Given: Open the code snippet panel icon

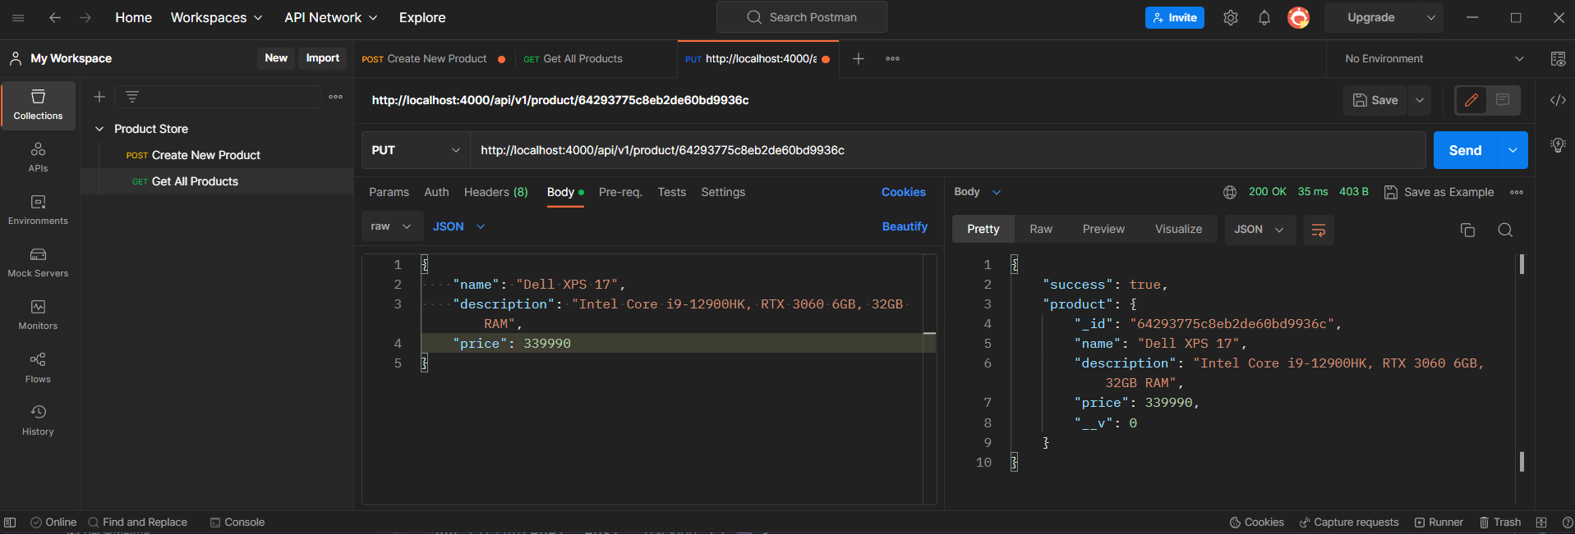Looking at the screenshot, I should 1557,100.
